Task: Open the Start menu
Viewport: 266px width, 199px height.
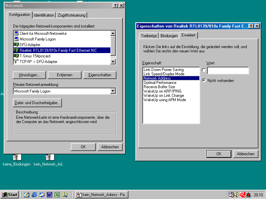Action: tap(10, 195)
